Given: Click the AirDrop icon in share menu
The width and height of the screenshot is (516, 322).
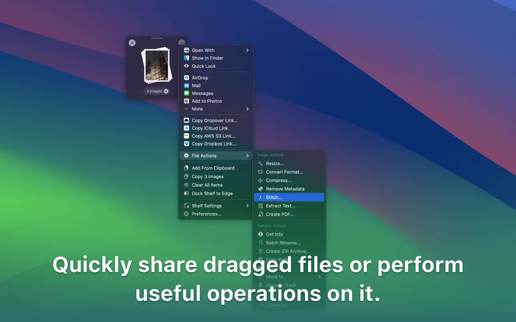Looking at the screenshot, I should pyautogui.click(x=186, y=78).
